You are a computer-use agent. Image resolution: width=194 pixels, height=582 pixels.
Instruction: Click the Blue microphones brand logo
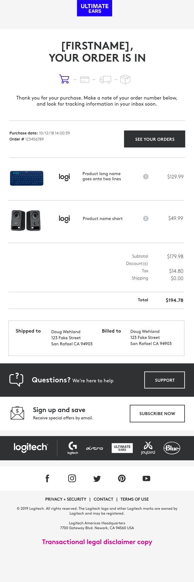172,448
